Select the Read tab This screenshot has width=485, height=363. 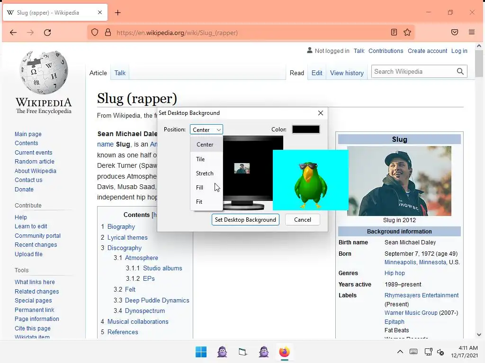pos(296,73)
